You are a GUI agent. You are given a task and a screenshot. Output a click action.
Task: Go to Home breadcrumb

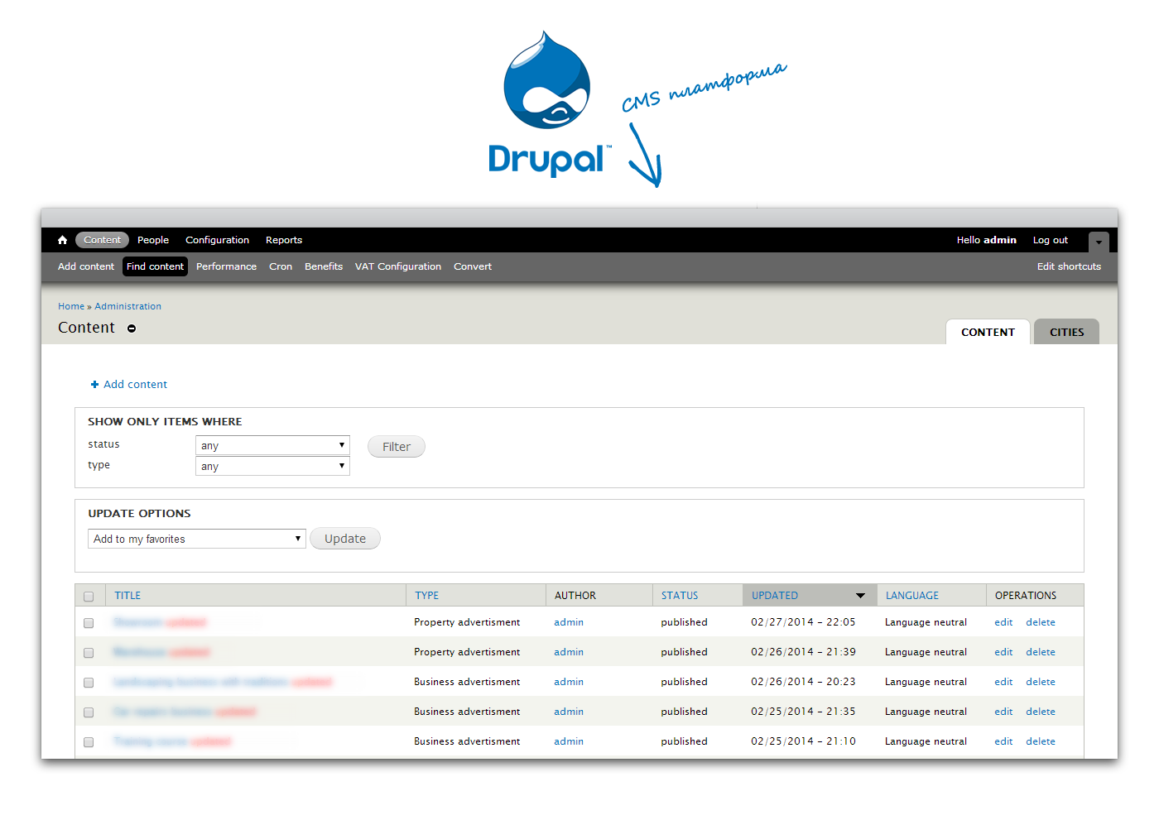point(71,306)
